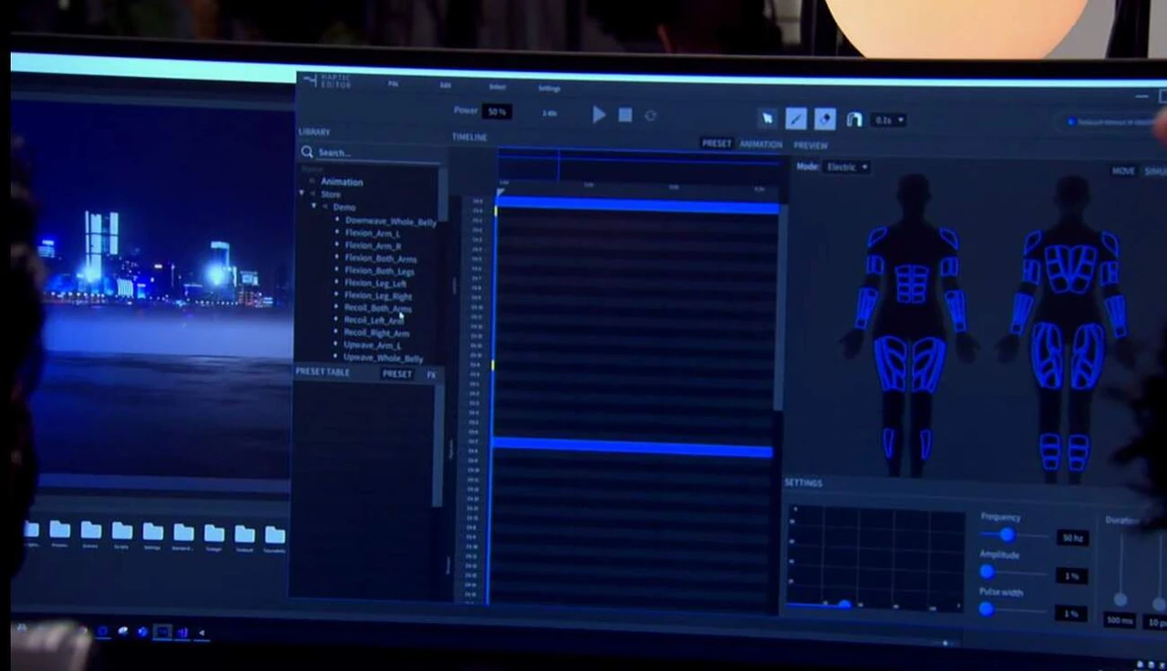Start playback with the Play button
This screenshot has height=671, width=1167.
(x=599, y=115)
